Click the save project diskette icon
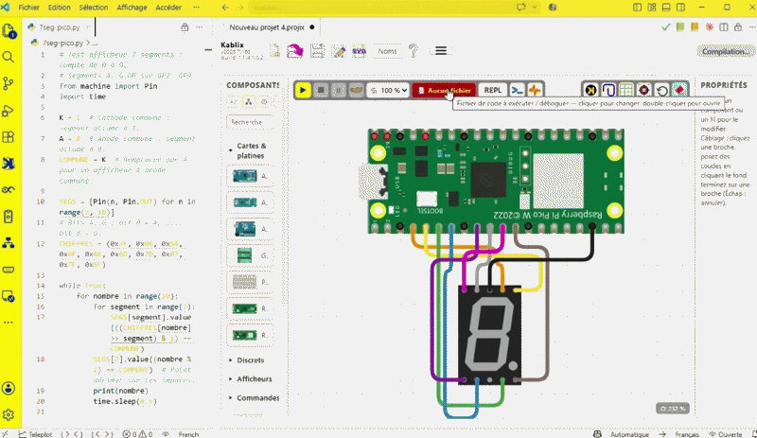 (317, 51)
